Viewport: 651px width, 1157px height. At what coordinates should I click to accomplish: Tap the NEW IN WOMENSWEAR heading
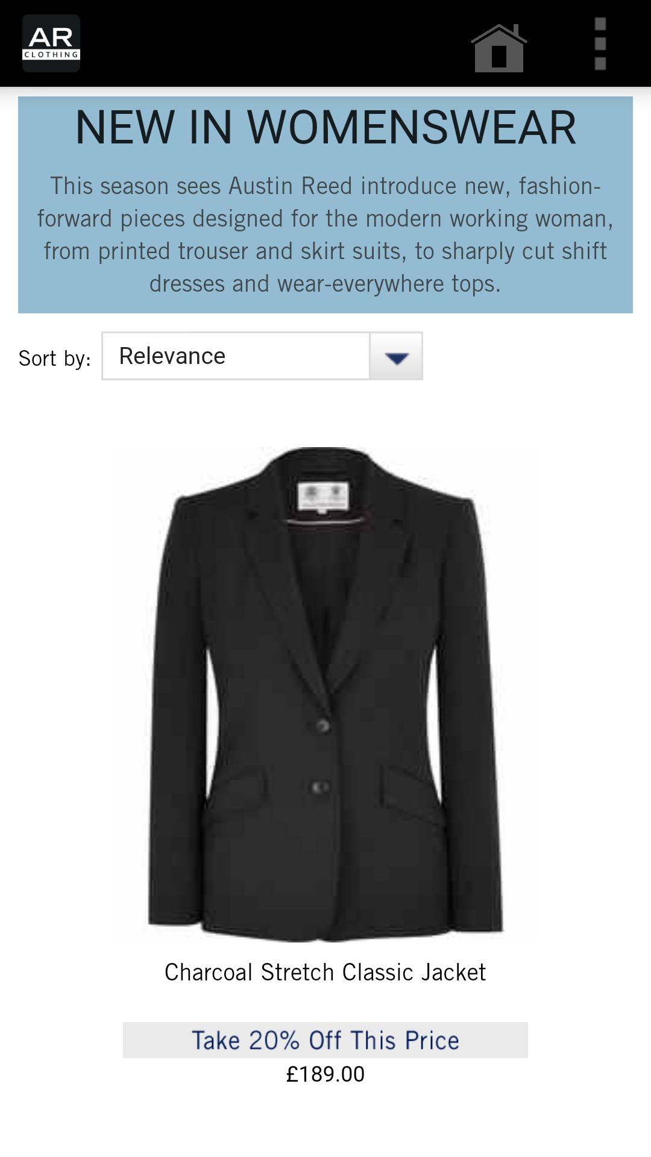pyautogui.click(x=325, y=127)
